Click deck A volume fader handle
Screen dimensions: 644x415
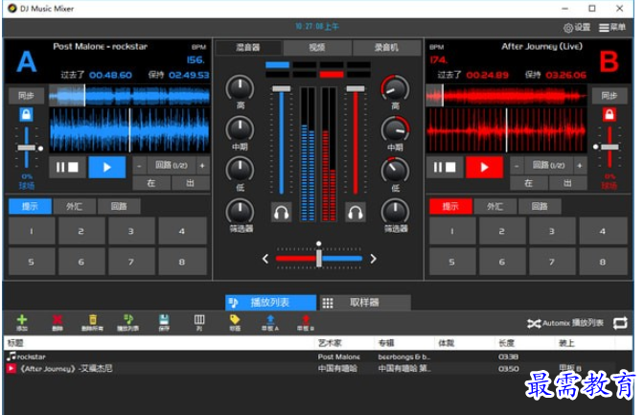click(x=282, y=89)
